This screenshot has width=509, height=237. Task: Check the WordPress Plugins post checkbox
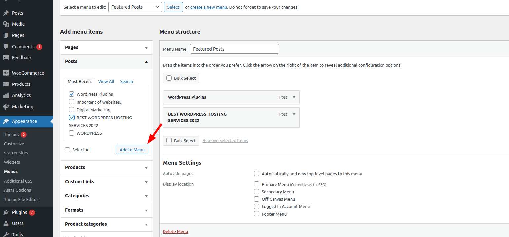[x=72, y=94]
